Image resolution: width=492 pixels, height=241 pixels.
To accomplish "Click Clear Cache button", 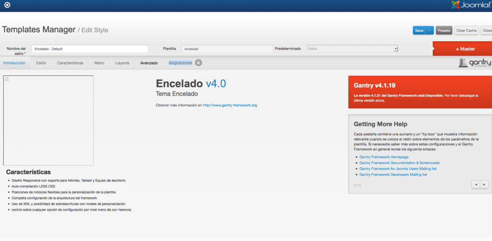I will (466, 30).
